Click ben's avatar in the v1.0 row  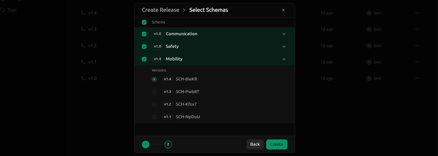[x=369, y=78]
